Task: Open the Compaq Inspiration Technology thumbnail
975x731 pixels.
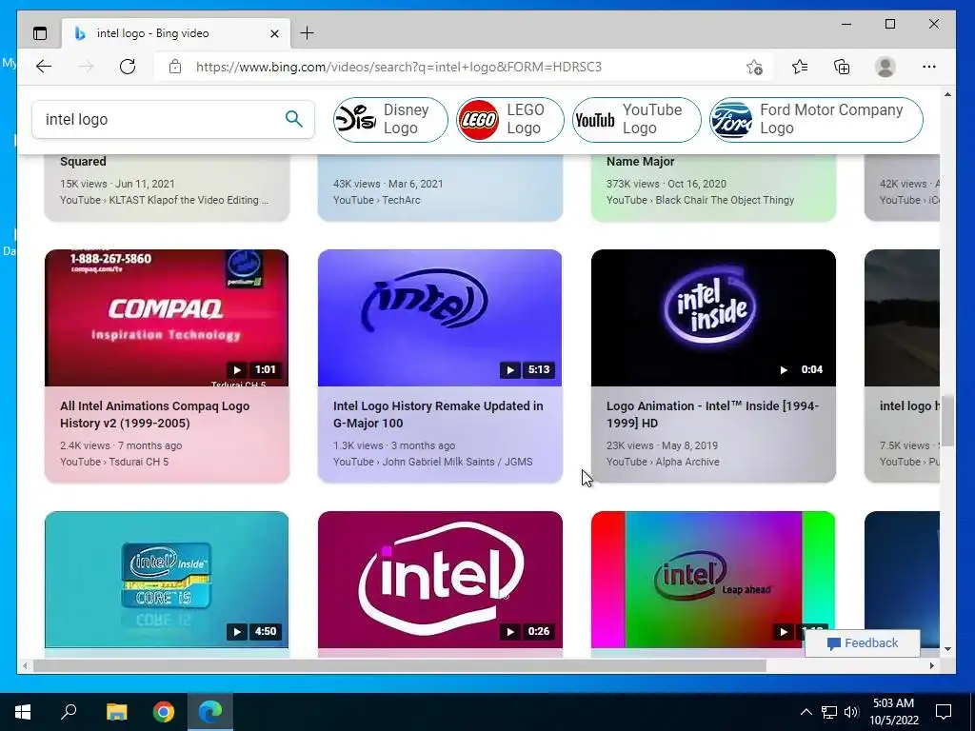Action: 167,318
